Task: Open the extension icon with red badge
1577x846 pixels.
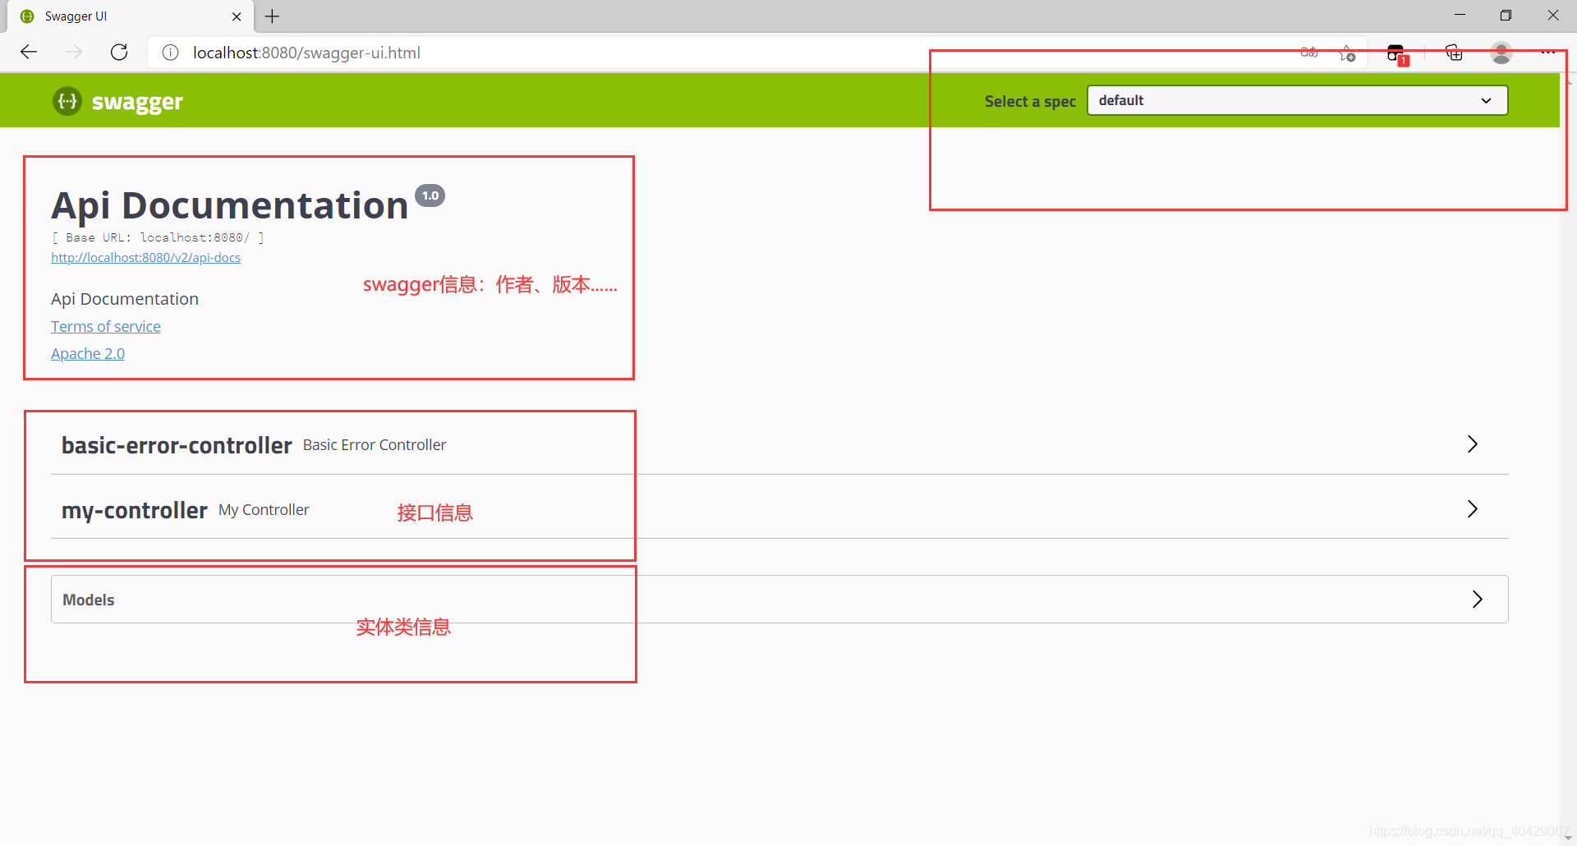Action: pyautogui.click(x=1396, y=54)
